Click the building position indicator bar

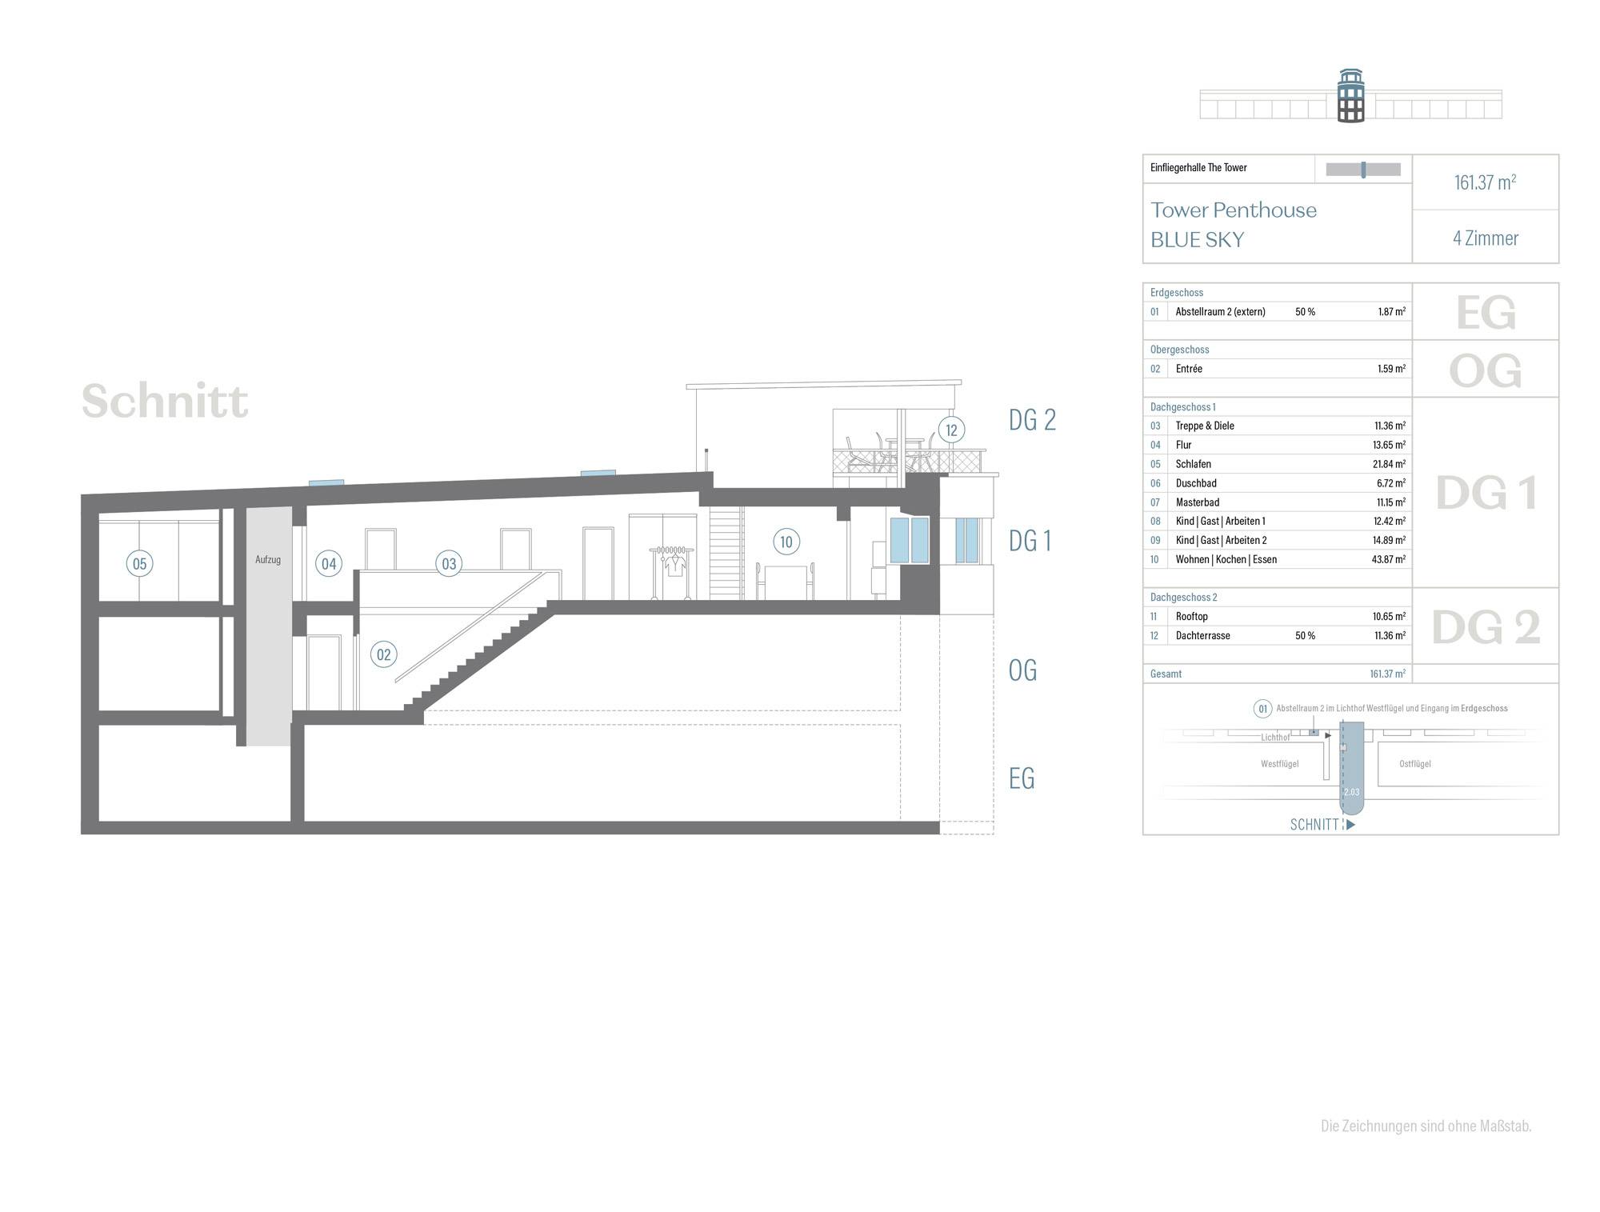(x=1363, y=170)
